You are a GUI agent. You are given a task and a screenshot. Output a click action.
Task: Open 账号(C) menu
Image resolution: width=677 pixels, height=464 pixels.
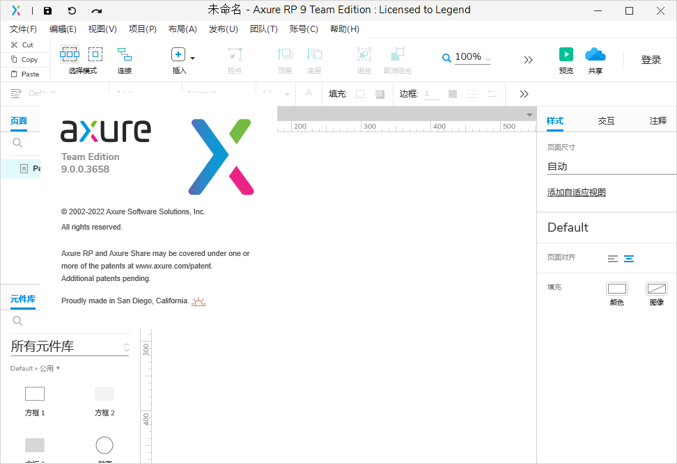click(x=304, y=29)
